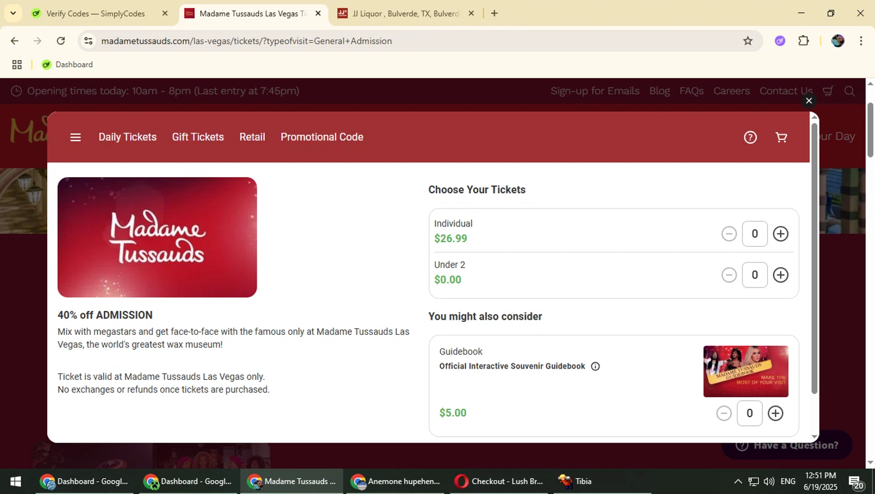Increase Individual ticket quantity
The width and height of the screenshot is (875, 494).
point(780,234)
